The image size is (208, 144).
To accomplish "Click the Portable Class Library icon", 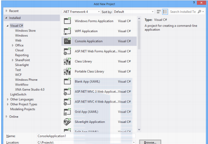I will (67, 71).
